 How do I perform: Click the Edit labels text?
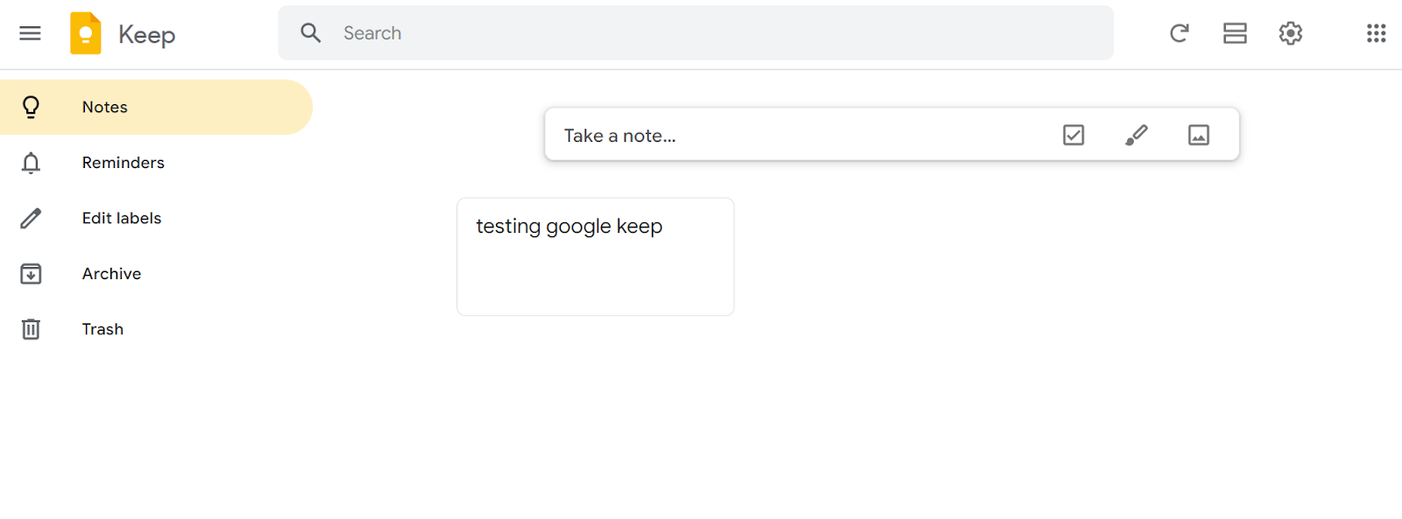point(122,218)
